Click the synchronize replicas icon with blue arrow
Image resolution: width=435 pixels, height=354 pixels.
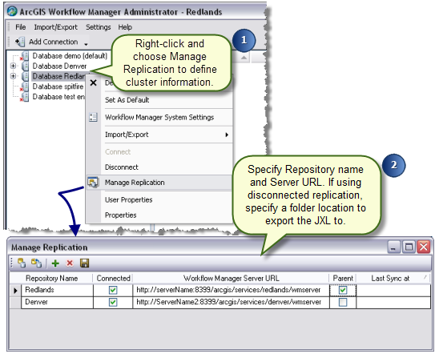(36, 263)
